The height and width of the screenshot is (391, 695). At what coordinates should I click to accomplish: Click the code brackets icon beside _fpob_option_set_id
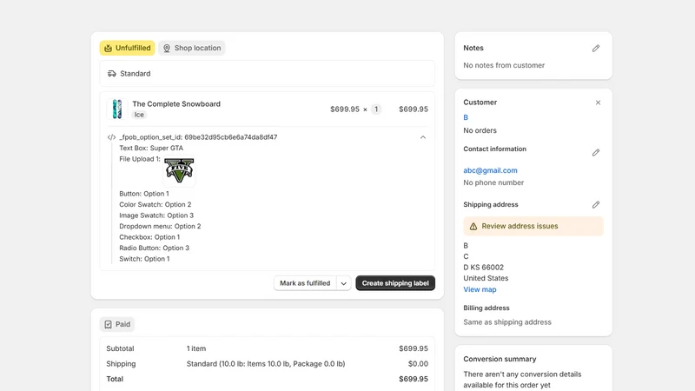click(111, 137)
